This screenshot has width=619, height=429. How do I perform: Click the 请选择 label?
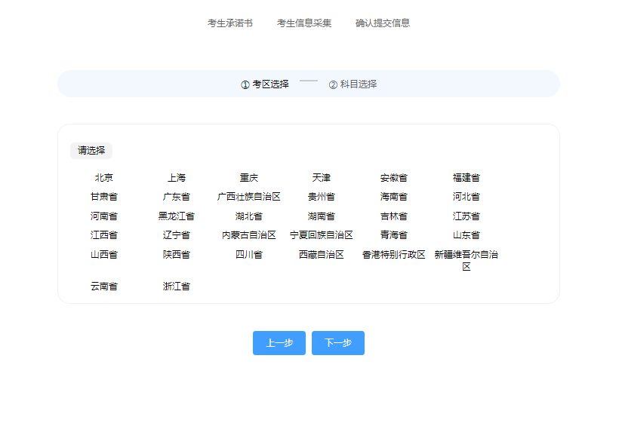point(91,151)
